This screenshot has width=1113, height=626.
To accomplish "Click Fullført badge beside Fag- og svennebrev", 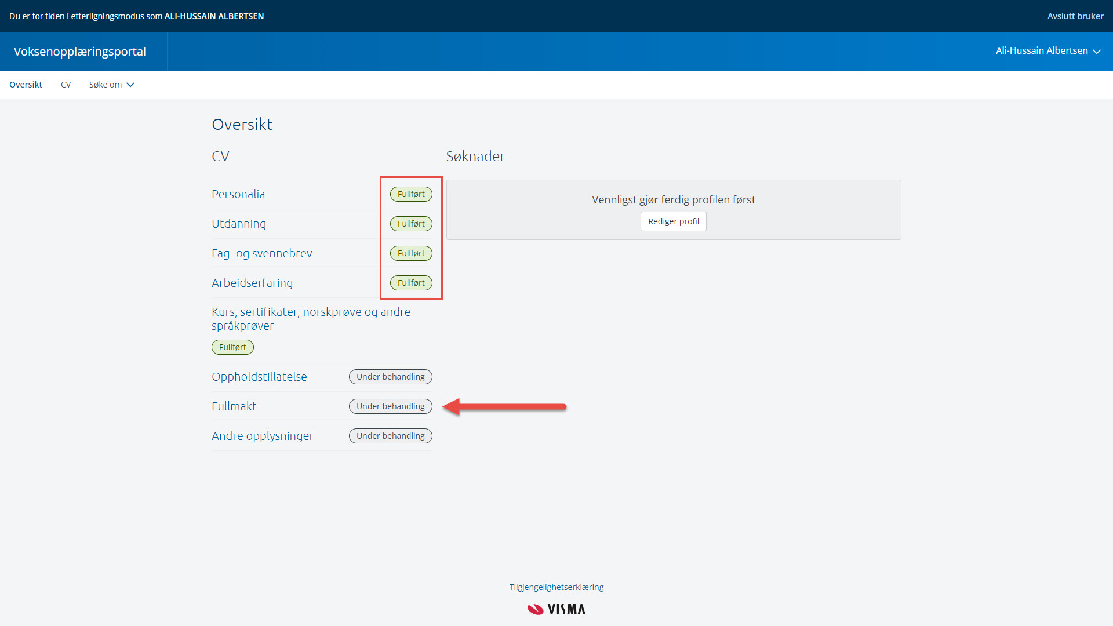I will coord(411,253).
